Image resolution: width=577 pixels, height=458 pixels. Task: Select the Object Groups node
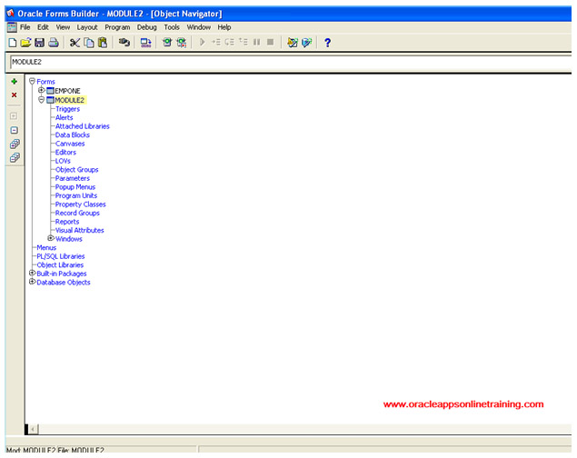pyautogui.click(x=77, y=170)
